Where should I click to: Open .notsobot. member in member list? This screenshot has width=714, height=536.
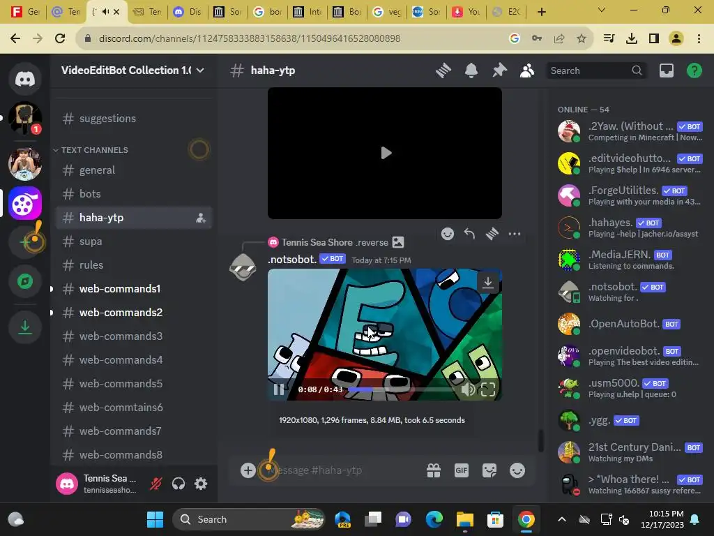pyautogui.click(x=630, y=292)
